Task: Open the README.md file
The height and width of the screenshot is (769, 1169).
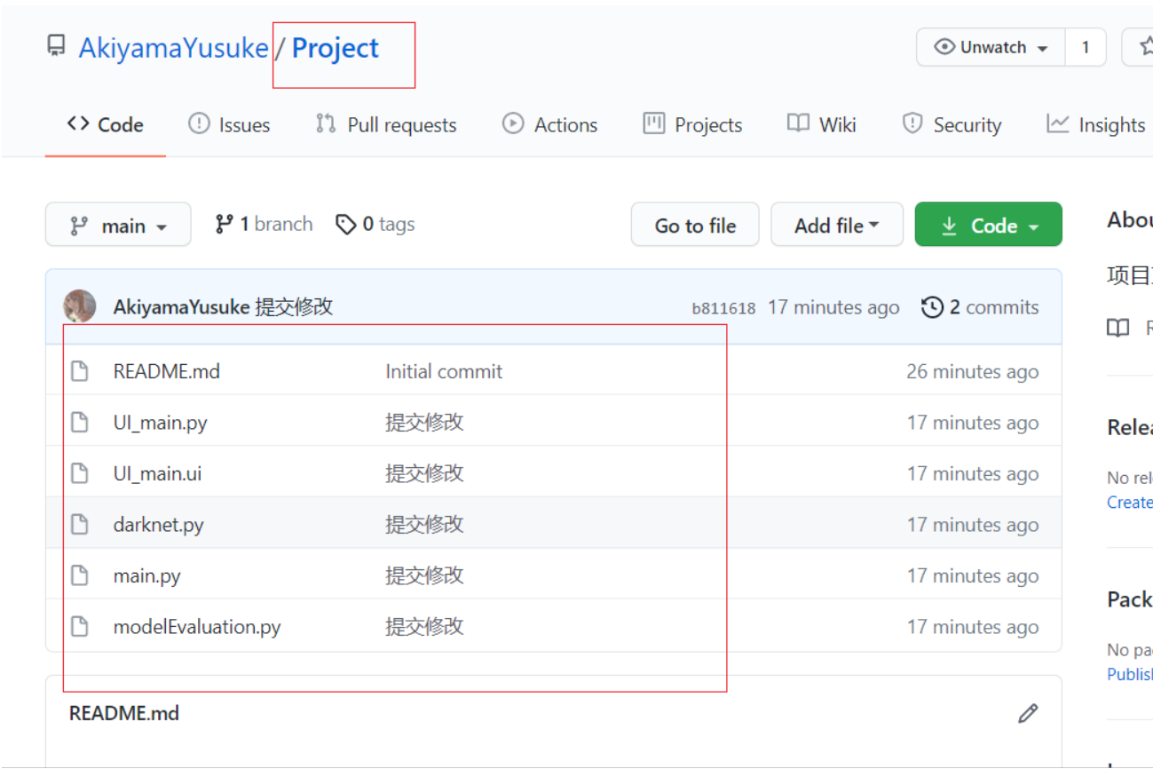Action: coord(167,371)
